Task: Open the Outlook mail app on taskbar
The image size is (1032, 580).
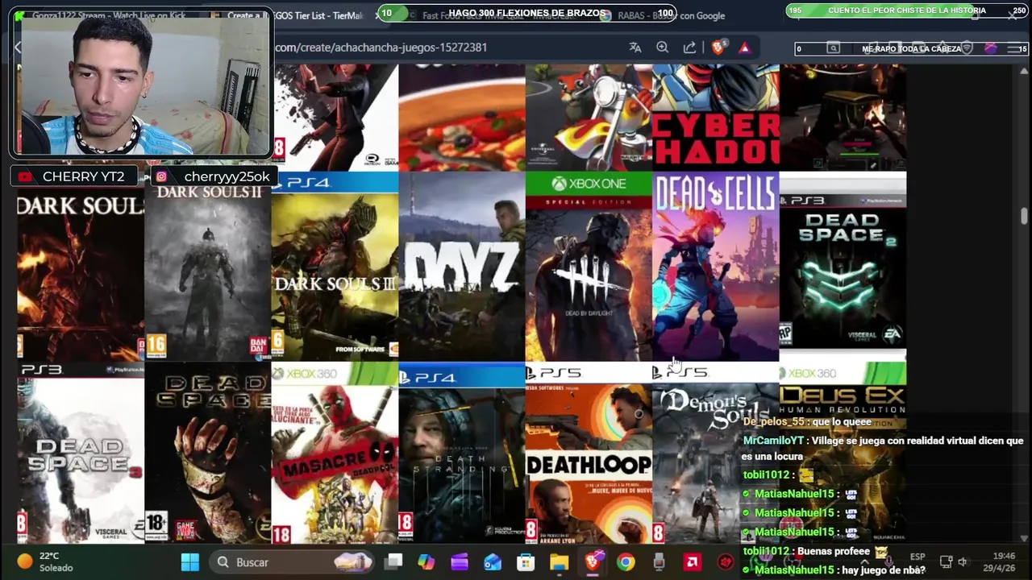Action: pos(493,562)
